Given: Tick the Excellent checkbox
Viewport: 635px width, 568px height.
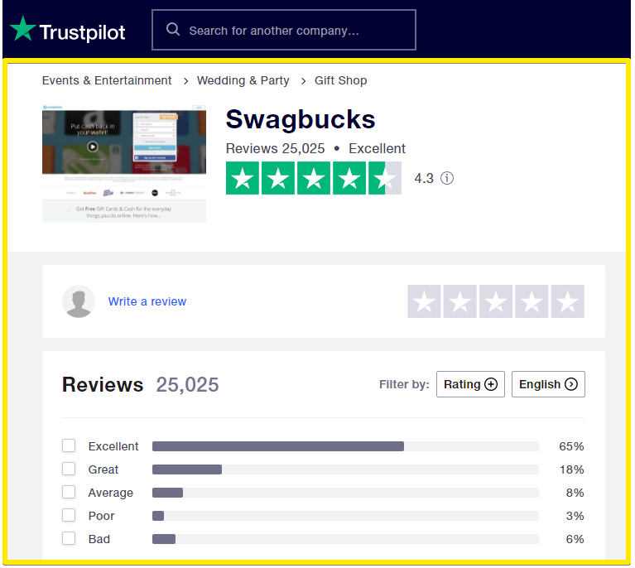Looking at the screenshot, I should point(69,445).
